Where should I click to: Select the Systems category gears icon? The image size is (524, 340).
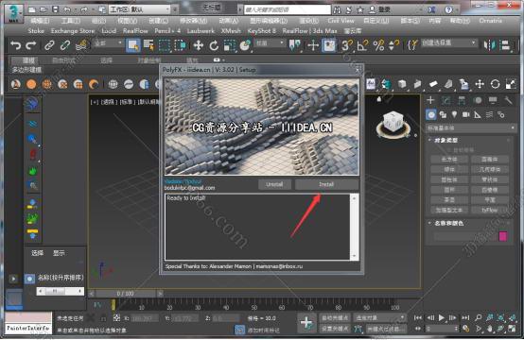501,115
